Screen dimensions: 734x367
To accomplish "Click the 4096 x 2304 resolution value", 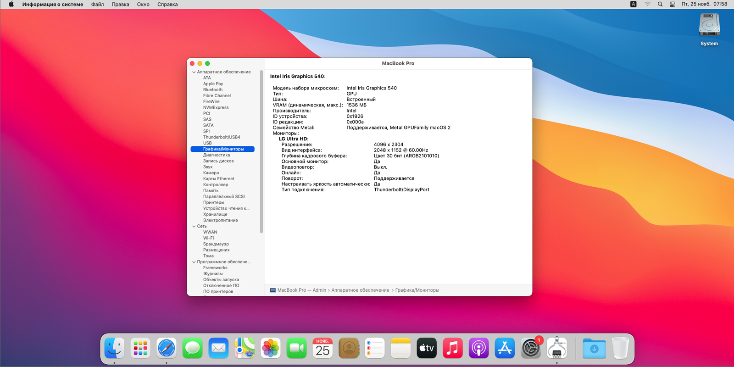I will click(389, 145).
